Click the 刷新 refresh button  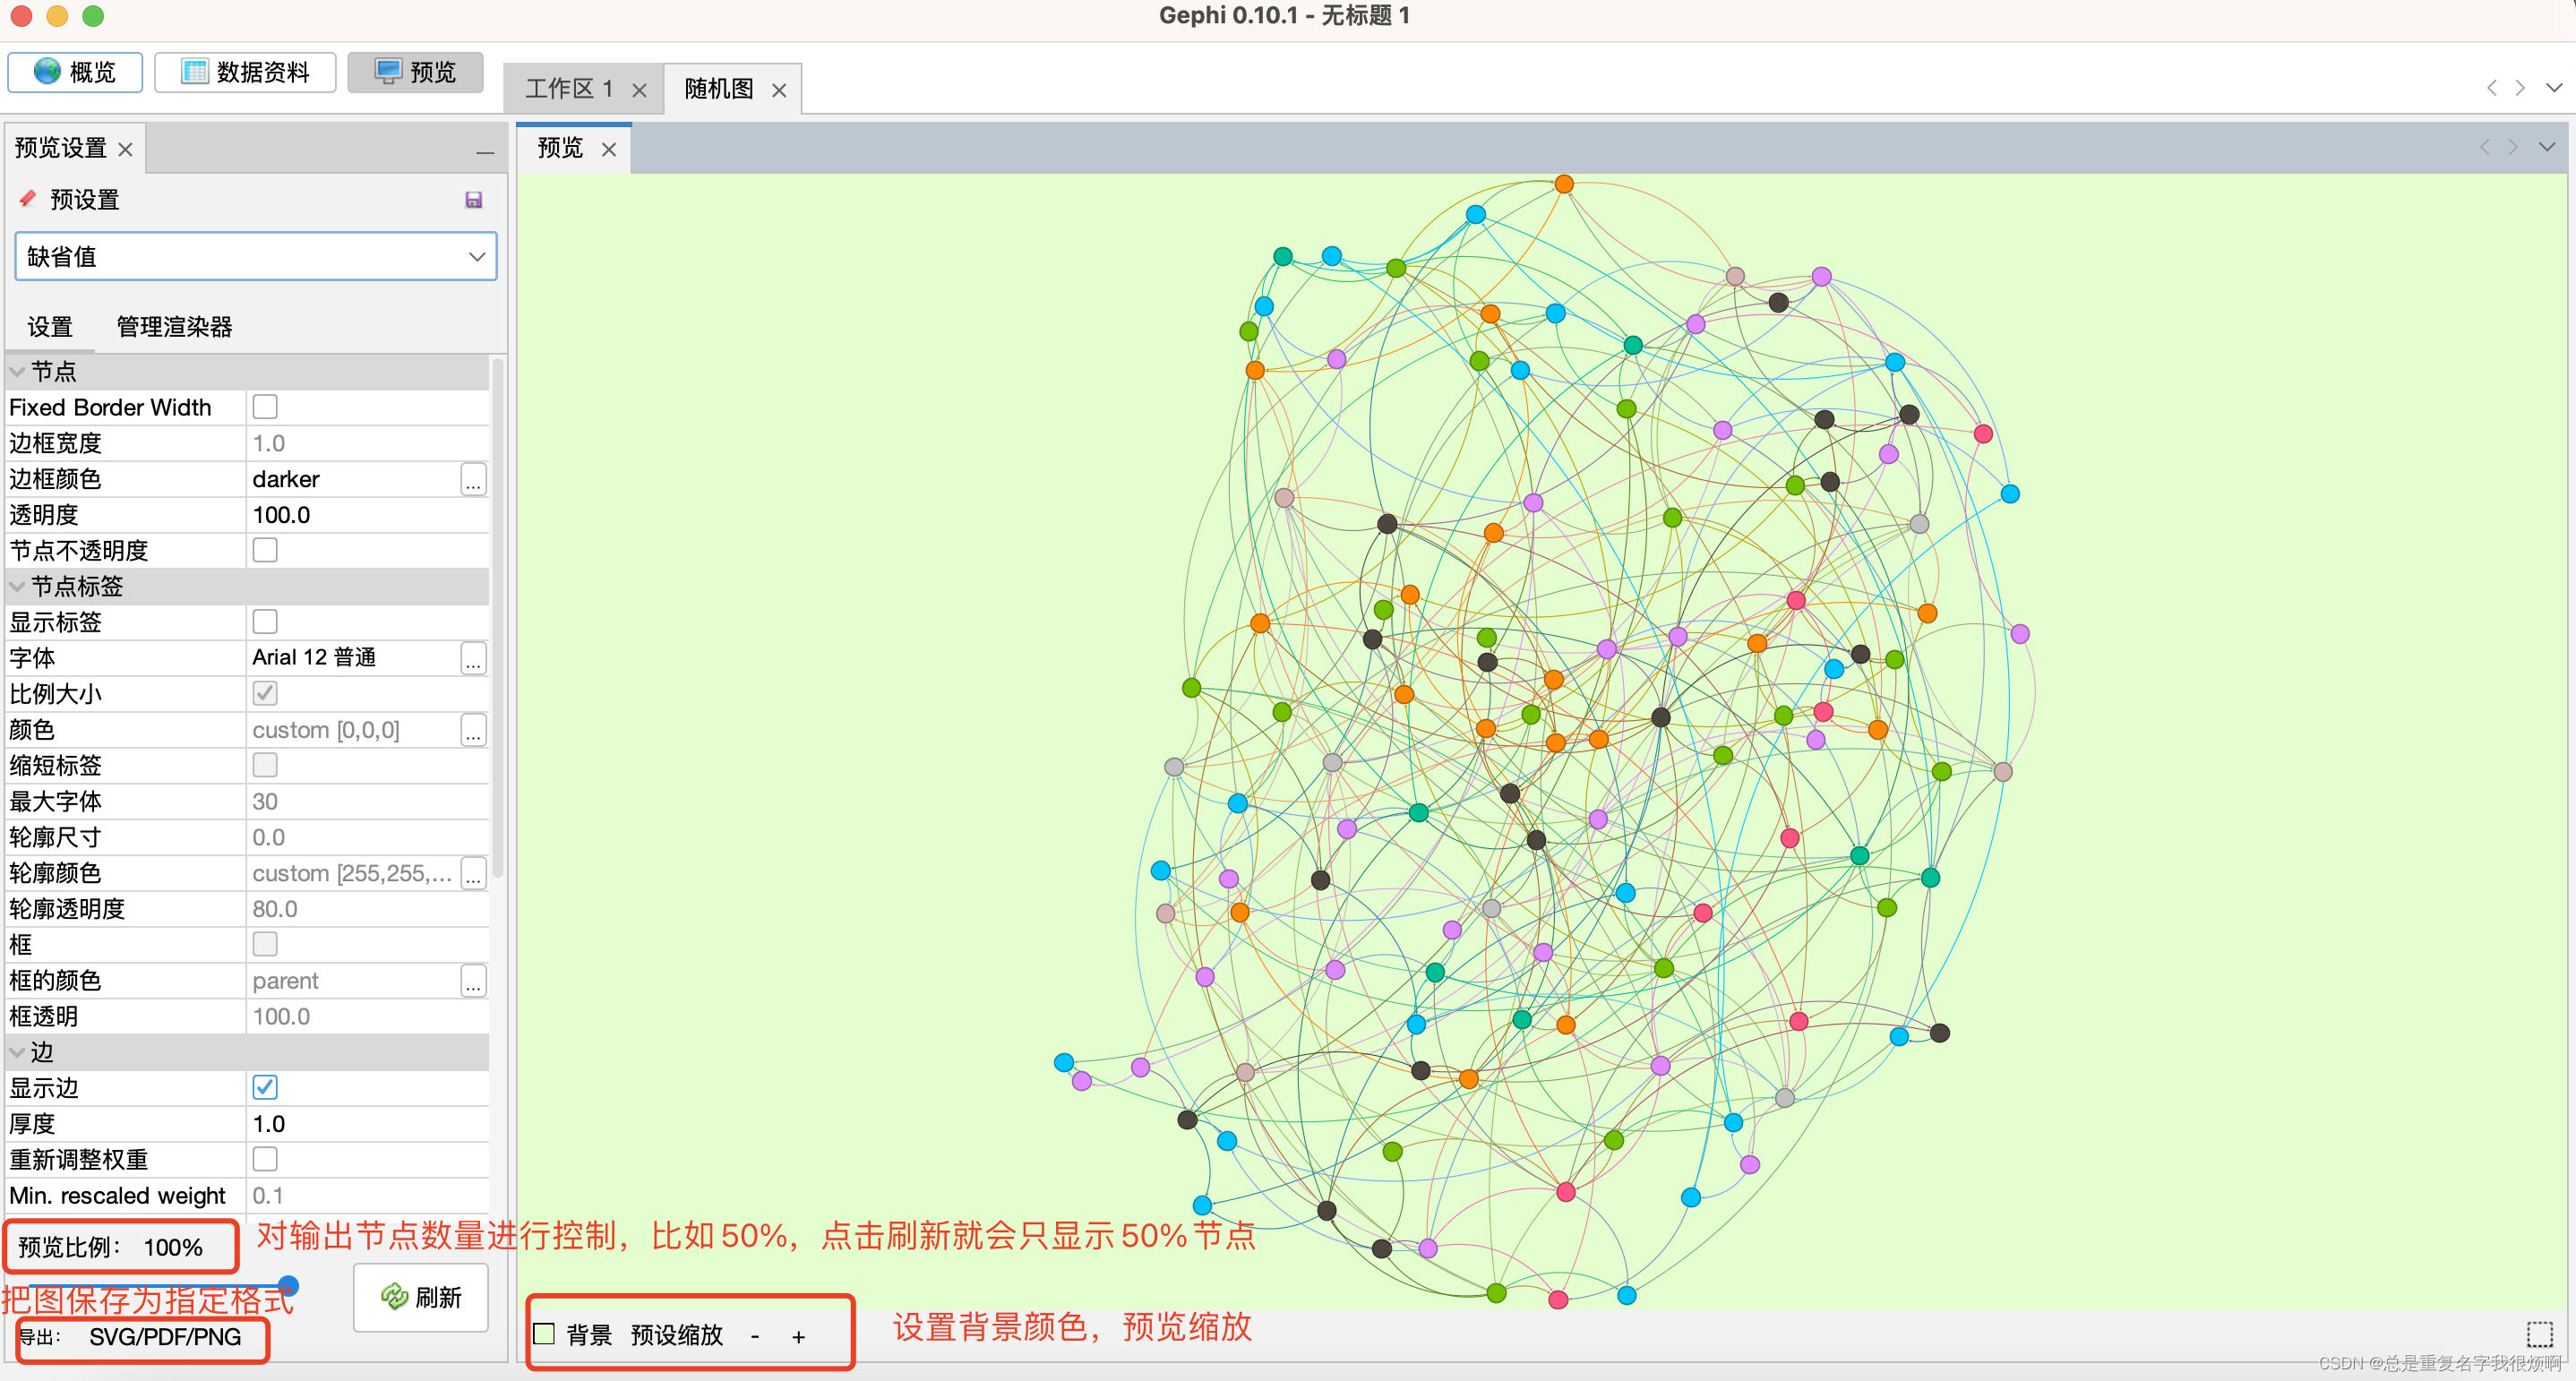tap(421, 1297)
